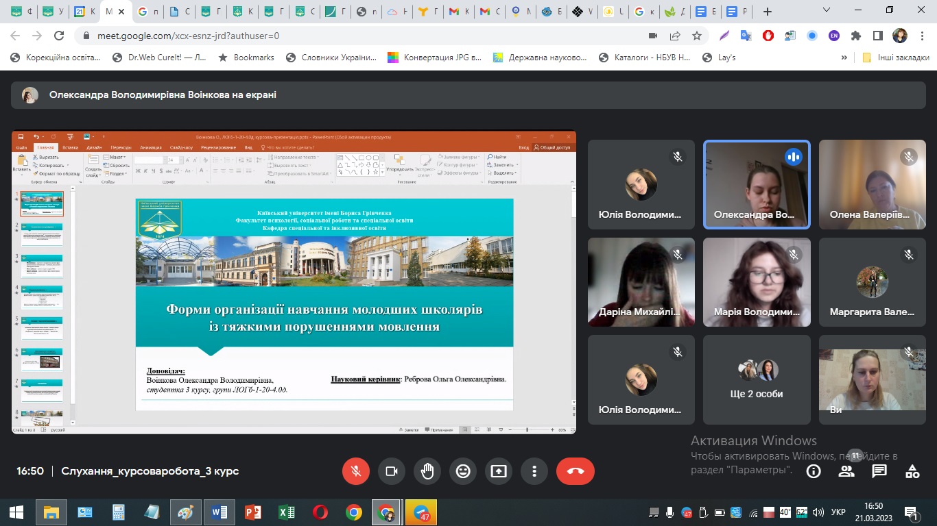Click the Present now screen-share icon
Image resolution: width=937 pixels, height=526 pixels.
[499, 471]
